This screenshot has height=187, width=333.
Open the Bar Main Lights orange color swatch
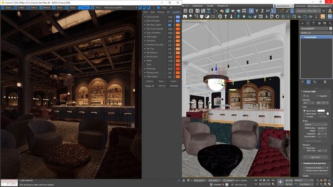(178, 25)
